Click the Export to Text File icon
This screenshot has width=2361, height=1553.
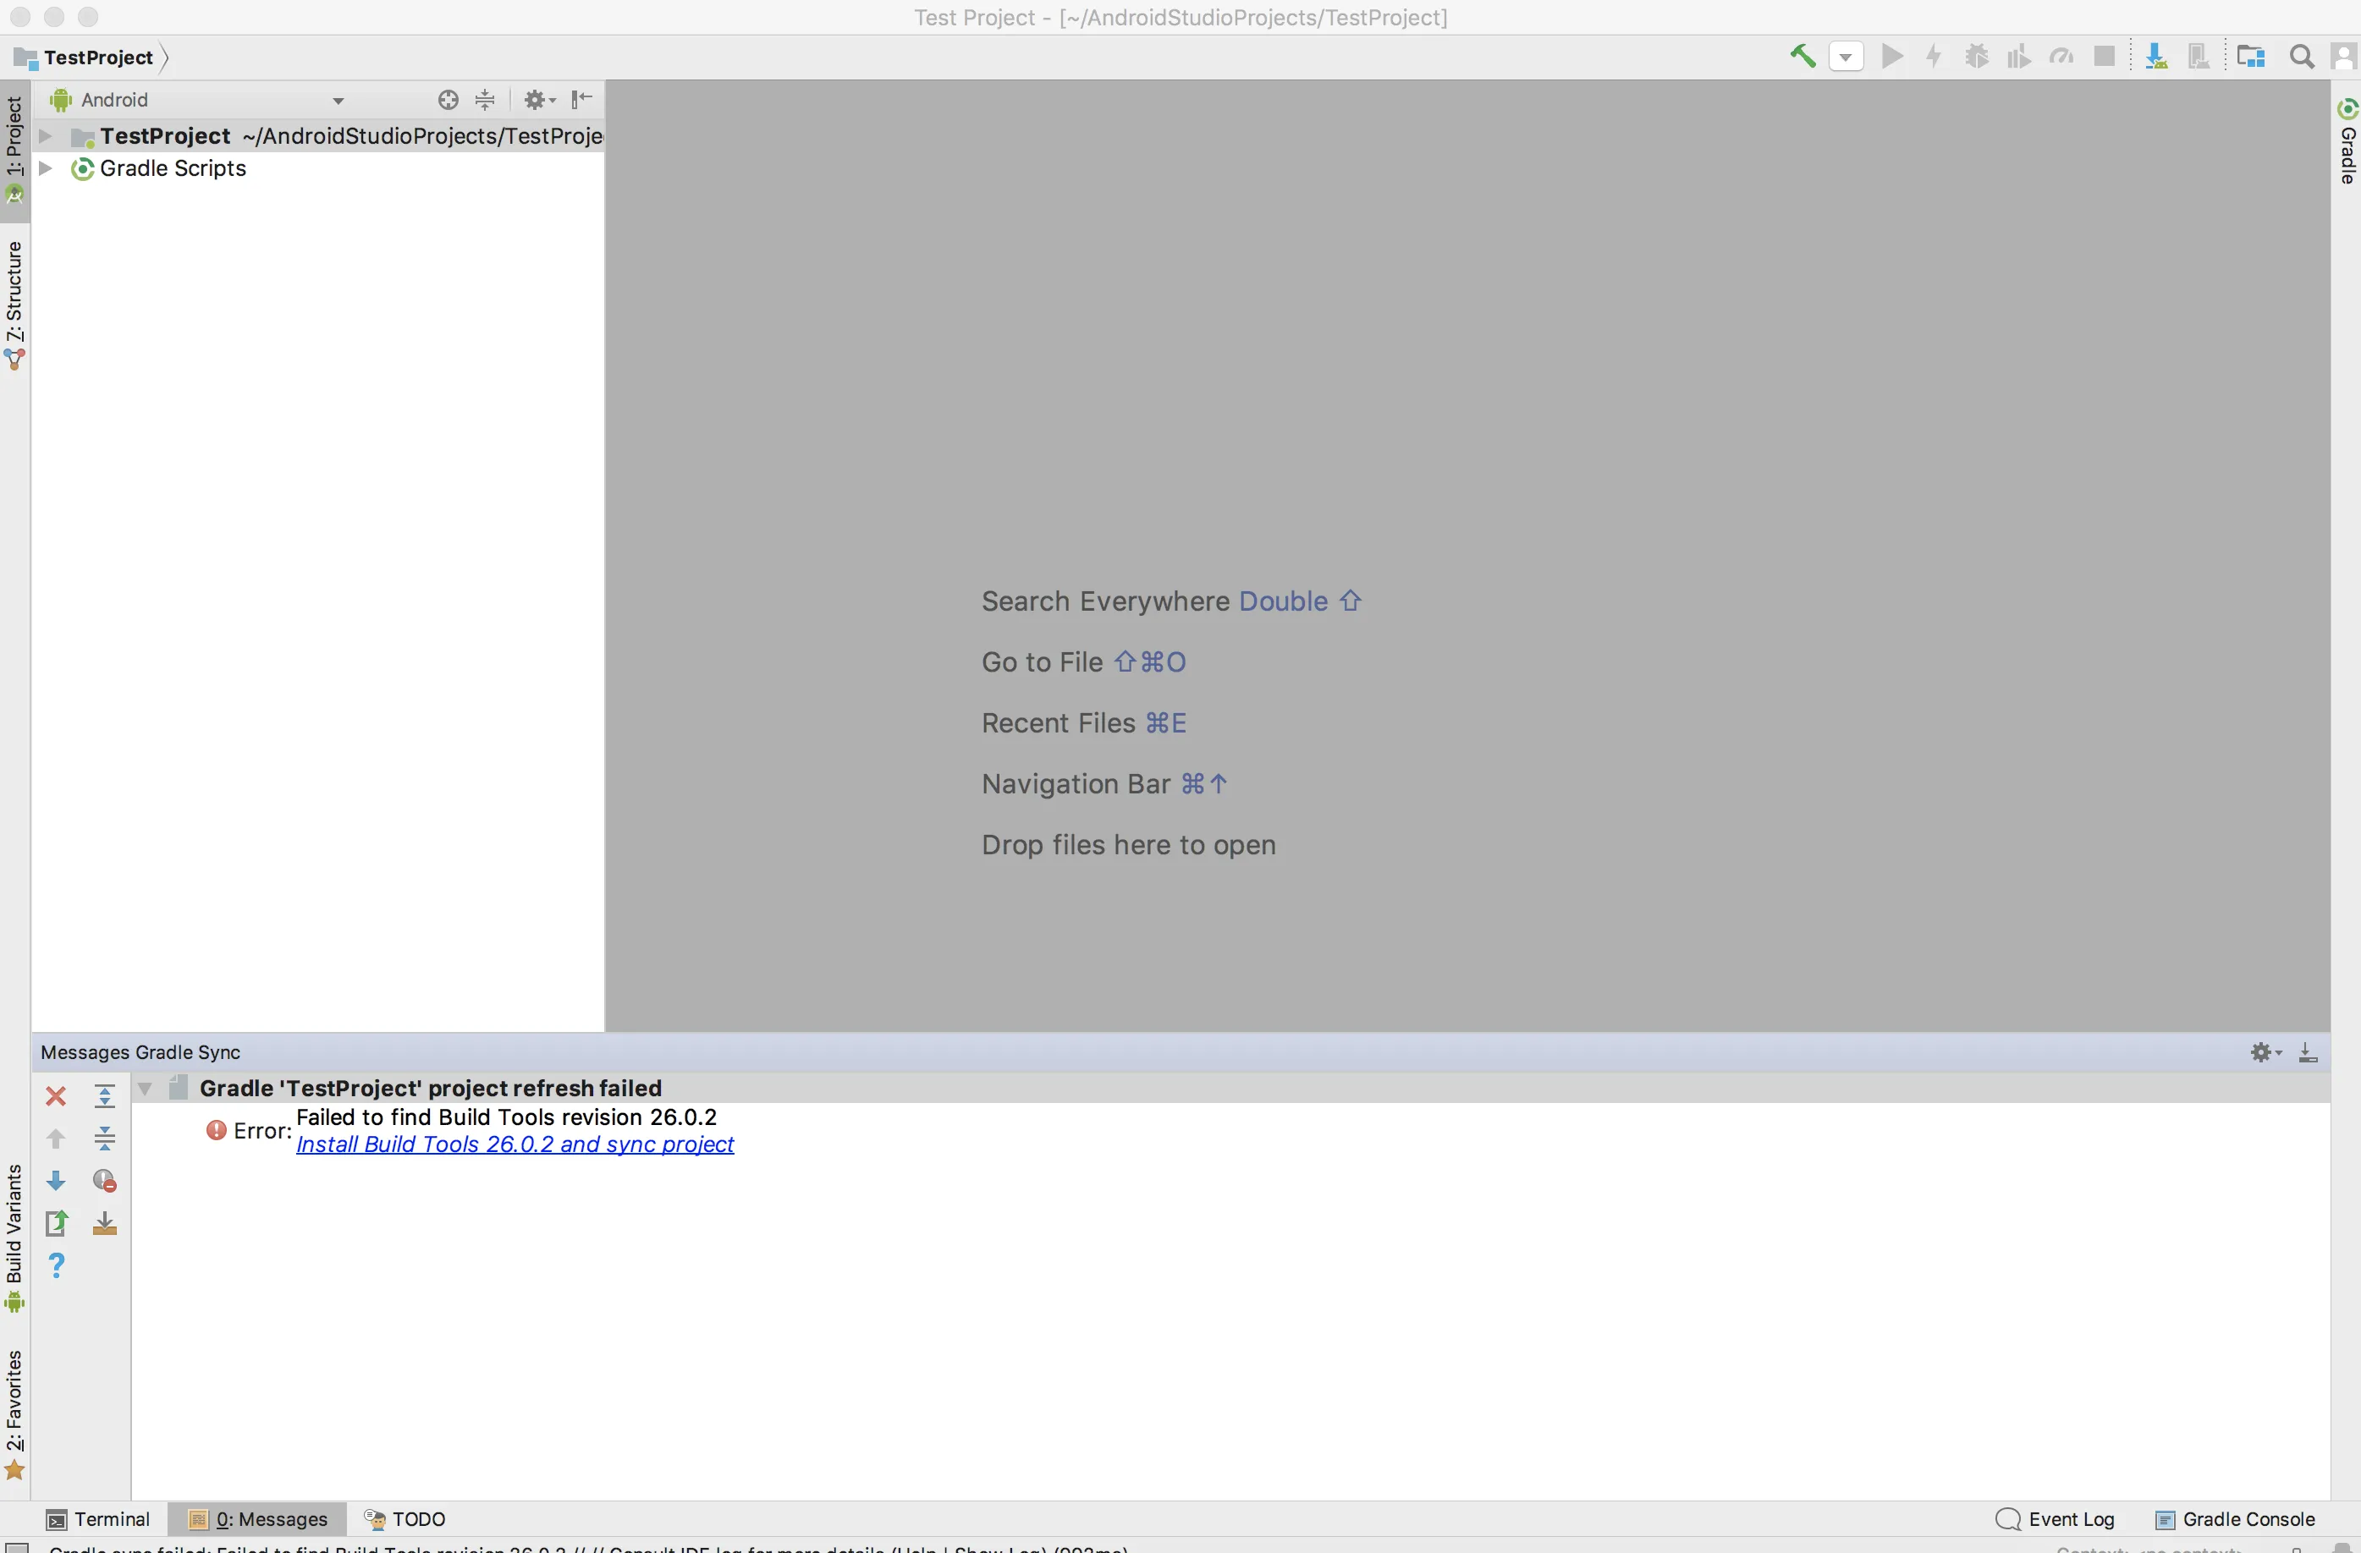point(56,1224)
